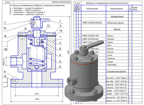
Task: Click the '3.16.2' task number cell
Action: coord(77,3)
